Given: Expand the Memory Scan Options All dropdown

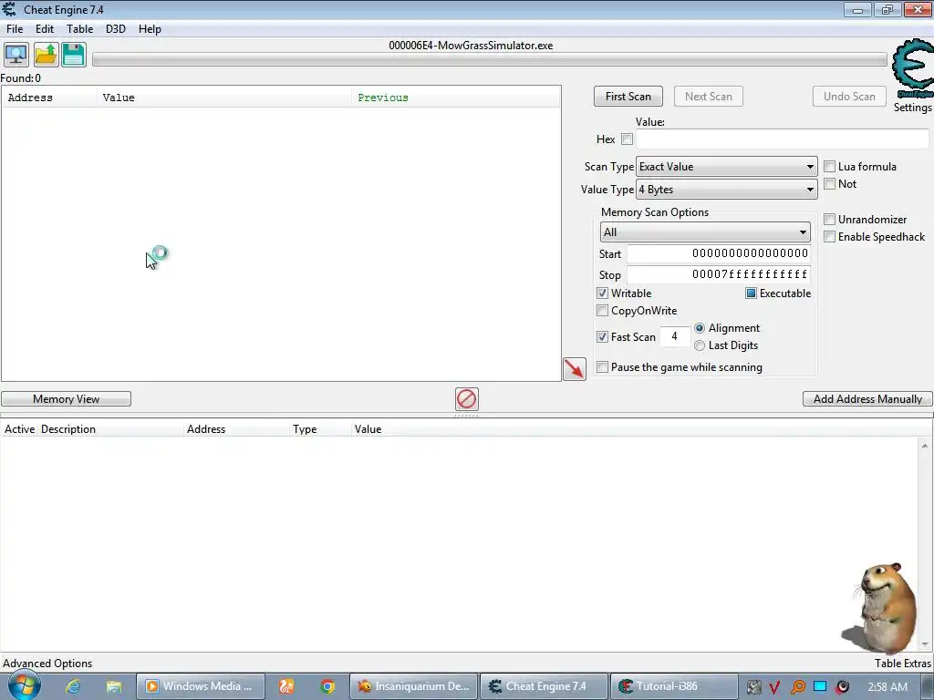Looking at the screenshot, I should pyautogui.click(x=705, y=232).
